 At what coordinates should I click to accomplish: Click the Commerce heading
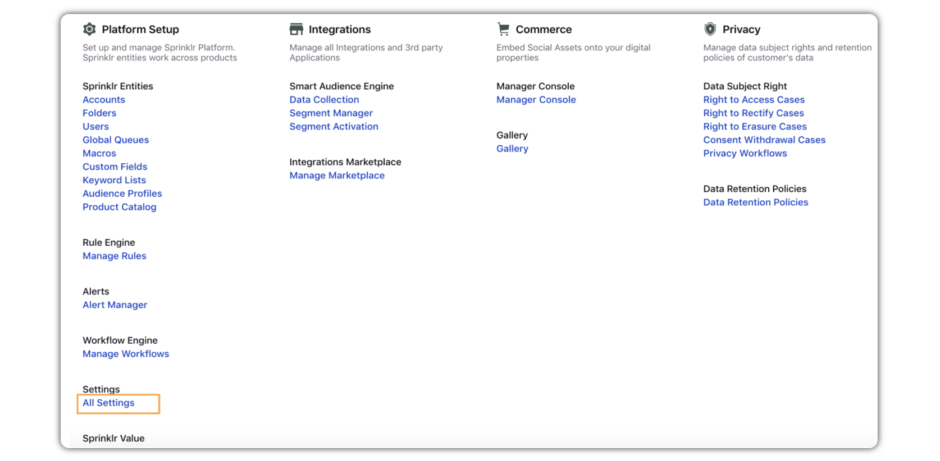point(544,30)
